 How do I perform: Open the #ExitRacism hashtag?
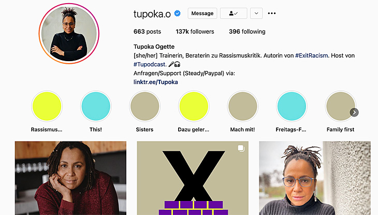click(x=311, y=55)
